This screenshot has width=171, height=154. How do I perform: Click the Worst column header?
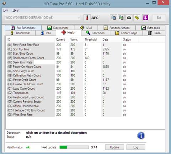click(x=76, y=39)
